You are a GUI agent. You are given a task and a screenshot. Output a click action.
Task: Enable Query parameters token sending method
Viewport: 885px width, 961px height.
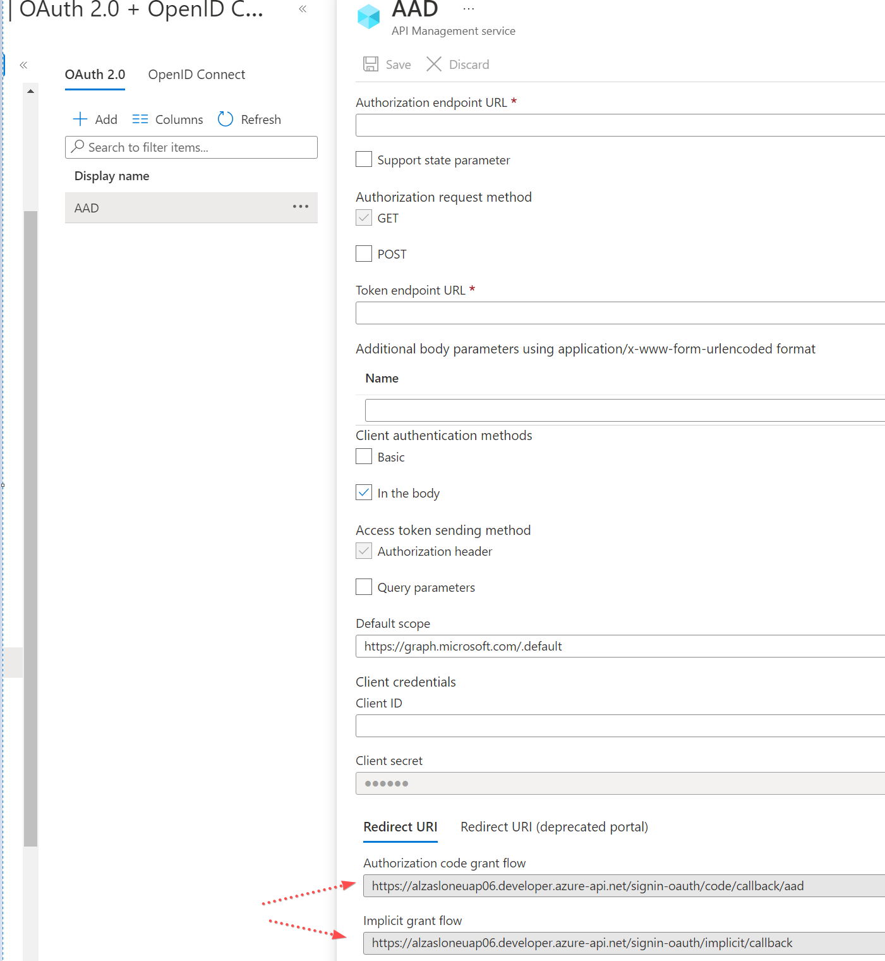pos(363,587)
